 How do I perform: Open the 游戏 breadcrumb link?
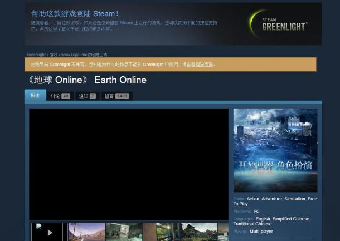(x=54, y=55)
